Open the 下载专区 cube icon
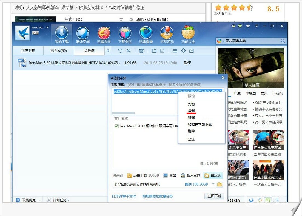The height and width of the screenshot is (216, 302). [125, 35]
